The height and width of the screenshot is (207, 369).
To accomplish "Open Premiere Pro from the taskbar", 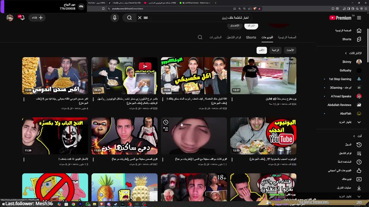I will tap(80, 204).
